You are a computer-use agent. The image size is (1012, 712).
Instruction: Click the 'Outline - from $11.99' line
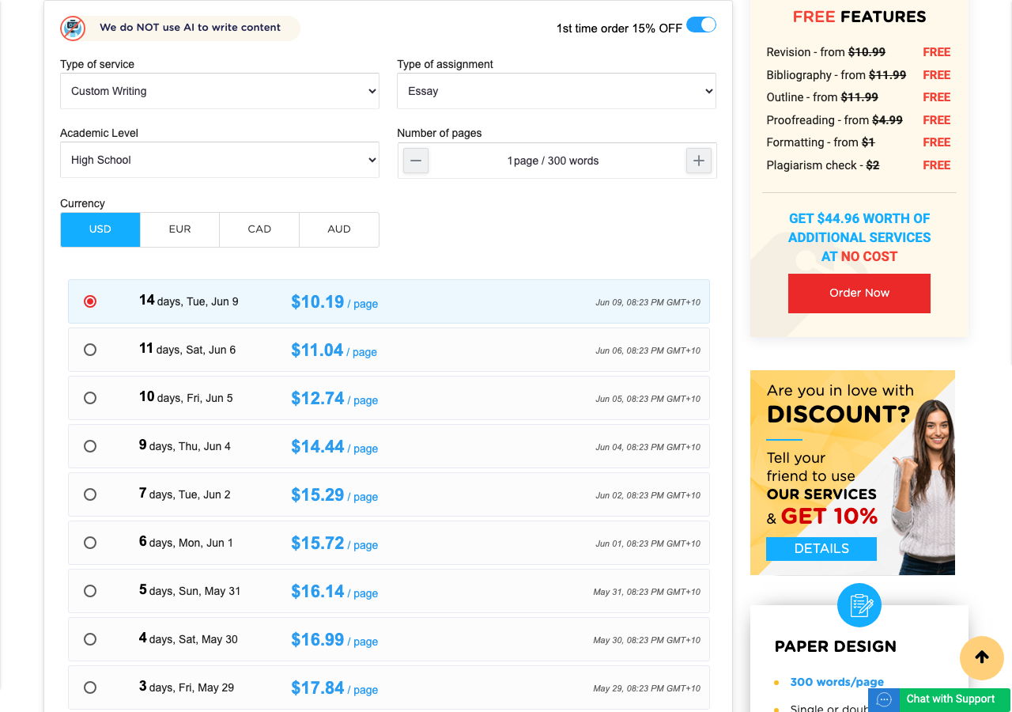click(x=822, y=97)
